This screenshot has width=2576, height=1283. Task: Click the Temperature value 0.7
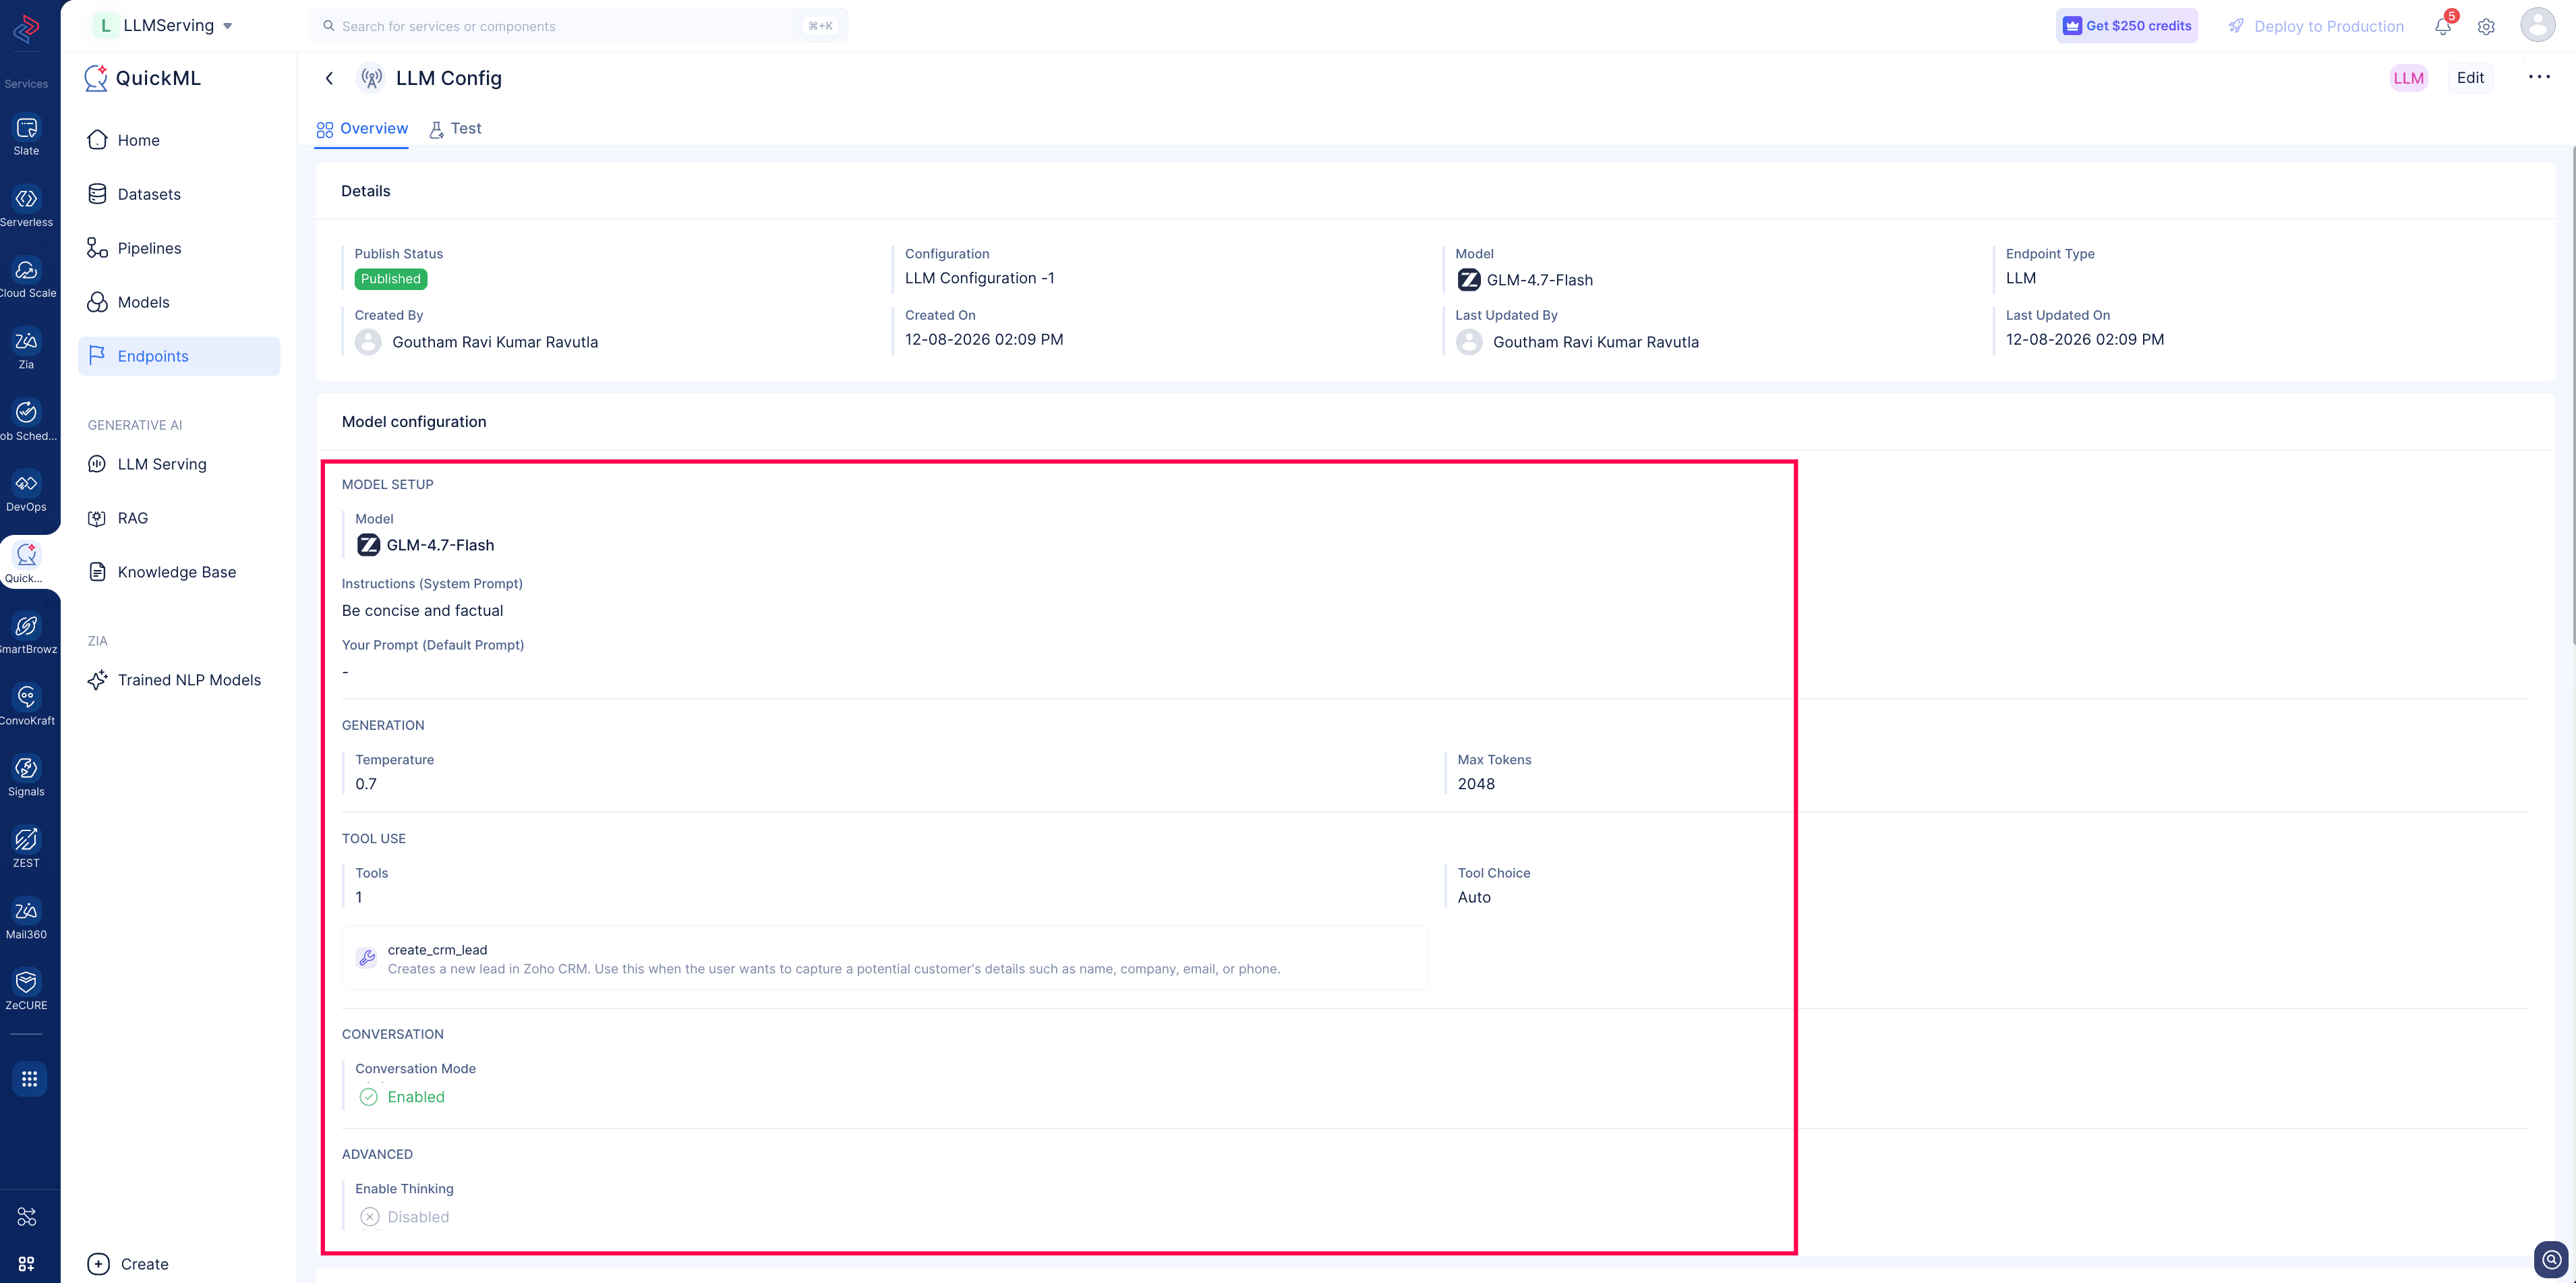tap(366, 784)
